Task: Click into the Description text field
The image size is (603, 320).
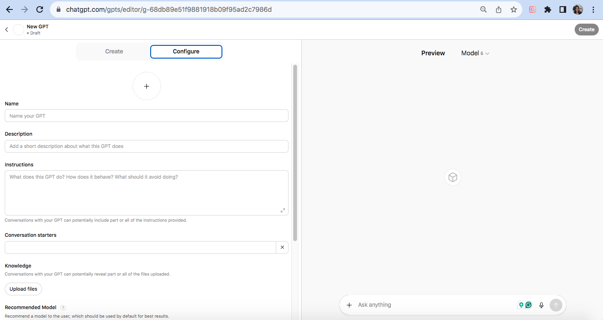Action: [x=146, y=146]
